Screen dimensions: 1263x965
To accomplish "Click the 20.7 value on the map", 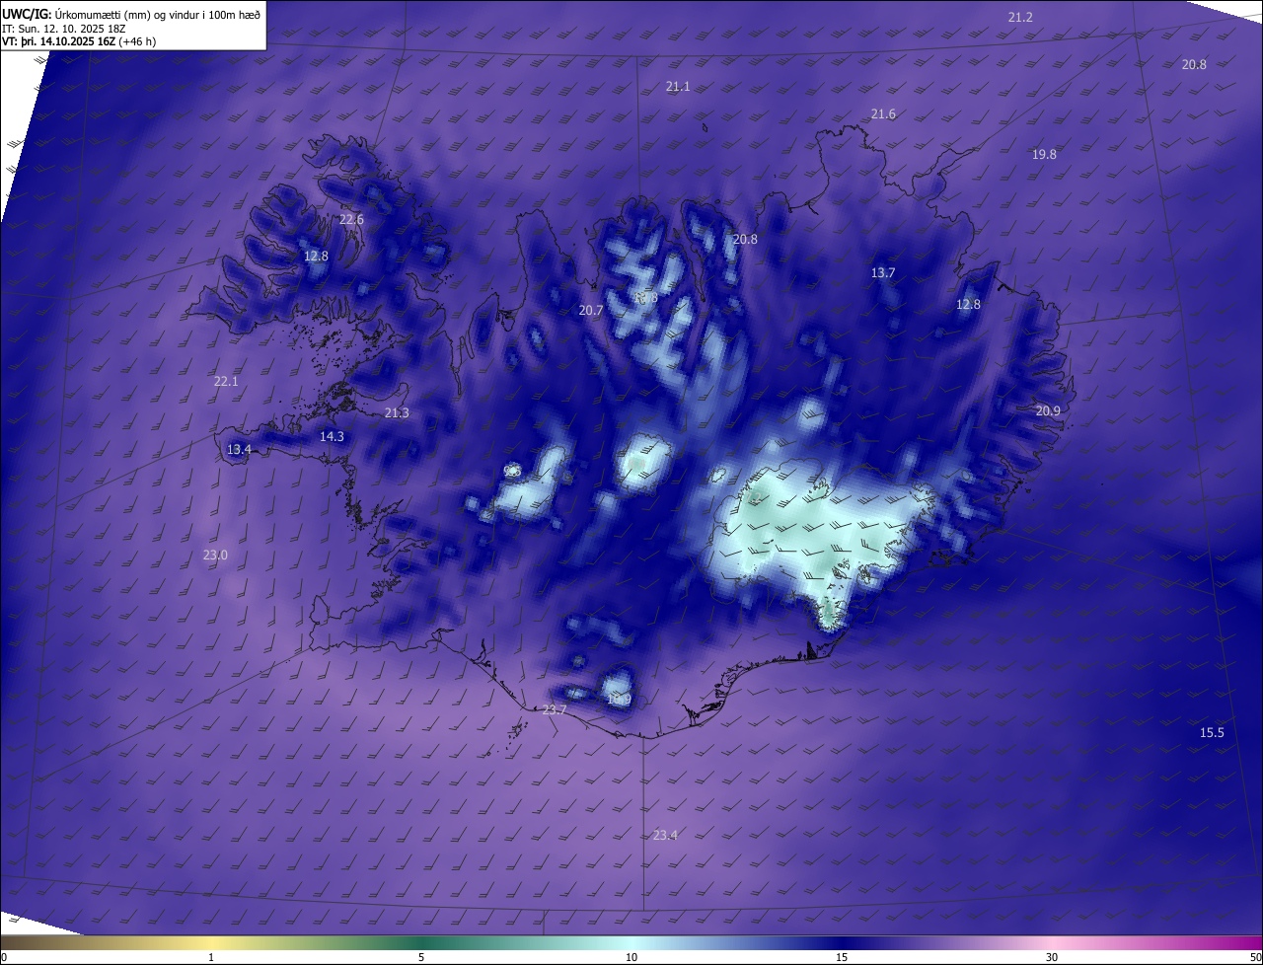I will coord(590,310).
